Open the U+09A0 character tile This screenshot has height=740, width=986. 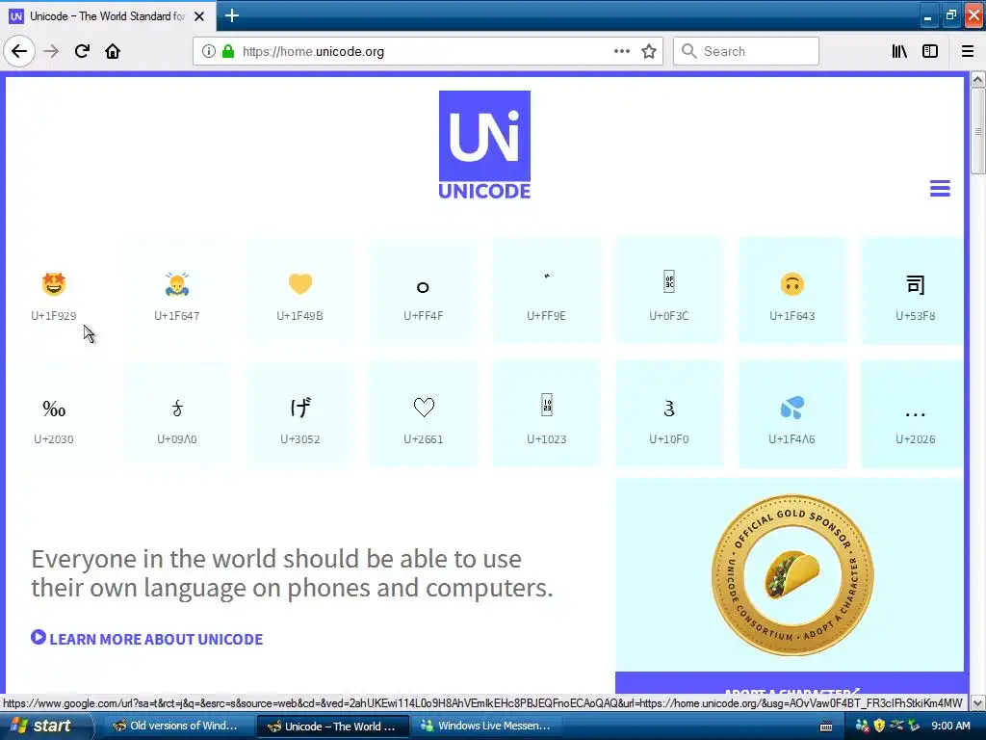[x=177, y=414]
